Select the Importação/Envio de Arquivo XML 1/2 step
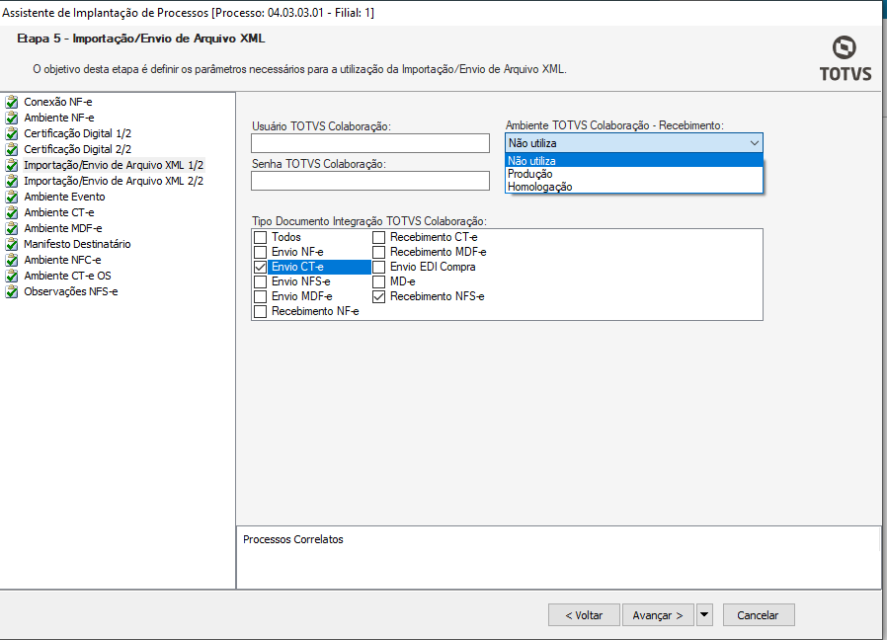Viewport: 887px width, 640px height. point(114,165)
